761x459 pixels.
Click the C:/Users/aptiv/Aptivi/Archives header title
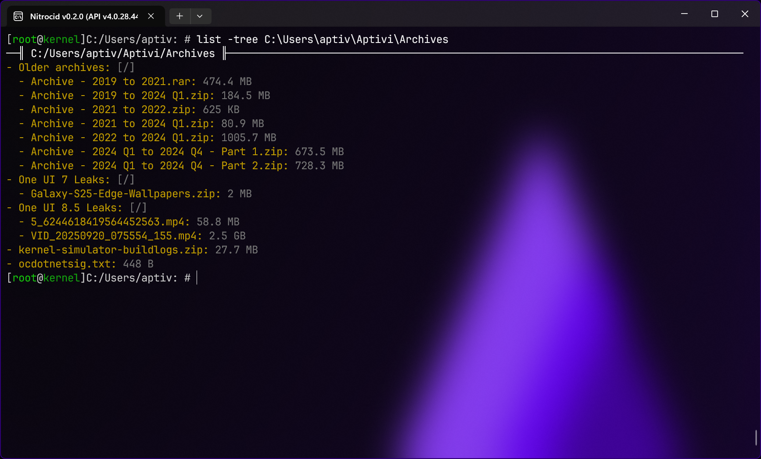click(123, 53)
